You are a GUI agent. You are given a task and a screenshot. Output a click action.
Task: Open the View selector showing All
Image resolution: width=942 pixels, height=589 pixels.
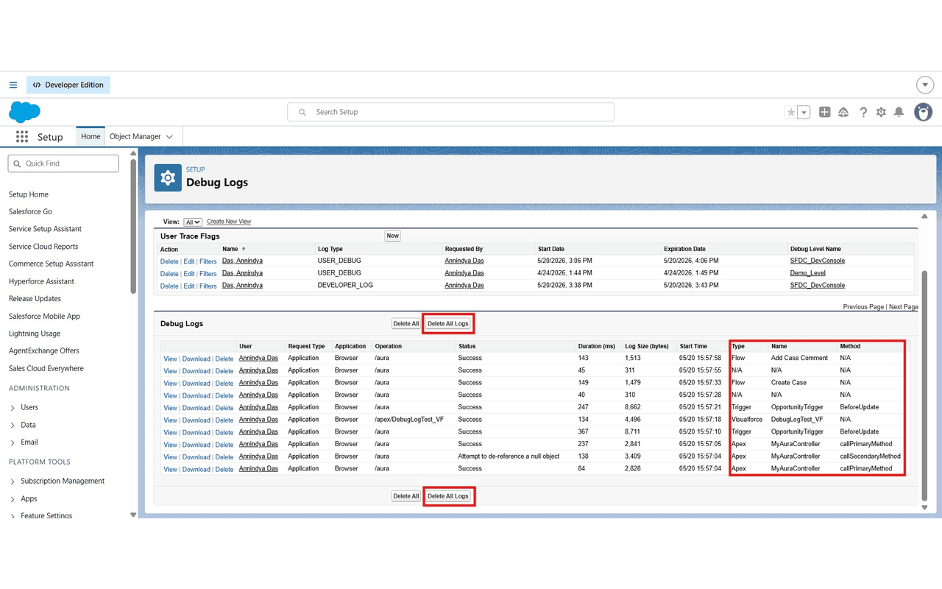193,222
